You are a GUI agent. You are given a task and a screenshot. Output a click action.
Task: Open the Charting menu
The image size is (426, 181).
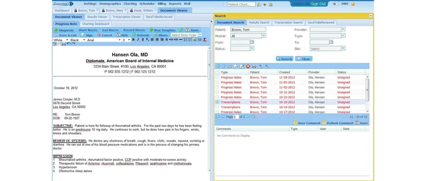pos(130,4)
